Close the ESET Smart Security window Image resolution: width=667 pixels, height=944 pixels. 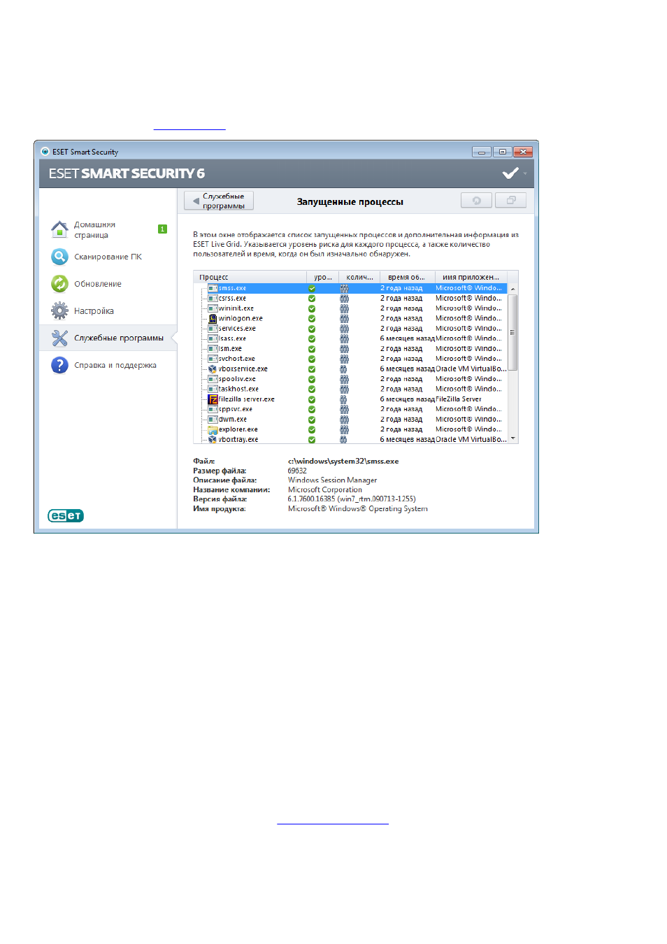pos(523,152)
